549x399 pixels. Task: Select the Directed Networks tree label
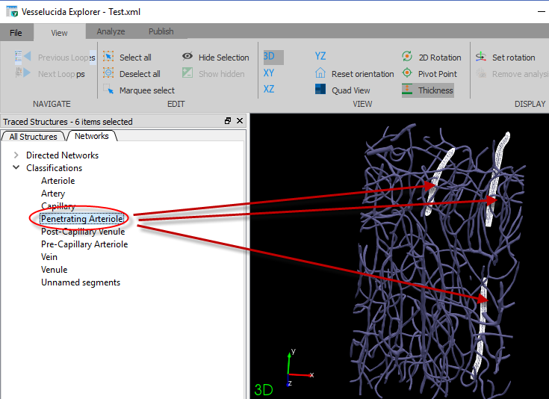[62, 155]
